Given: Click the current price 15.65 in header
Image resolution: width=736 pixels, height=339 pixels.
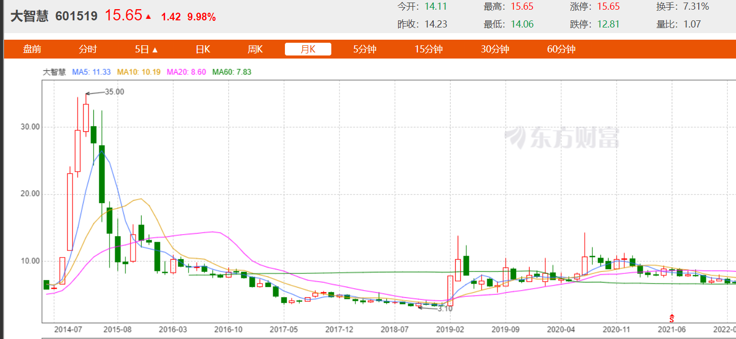Looking at the screenshot, I should click(123, 15).
